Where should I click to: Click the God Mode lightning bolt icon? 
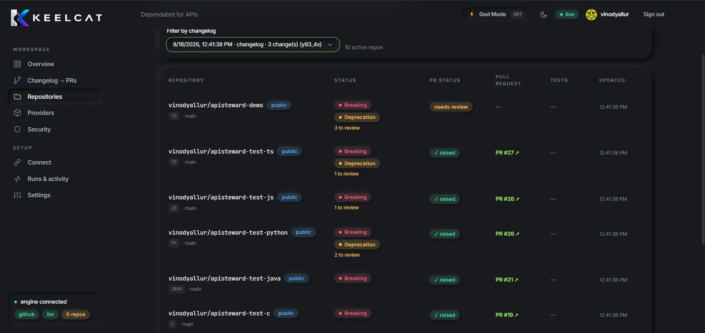coord(472,14)
